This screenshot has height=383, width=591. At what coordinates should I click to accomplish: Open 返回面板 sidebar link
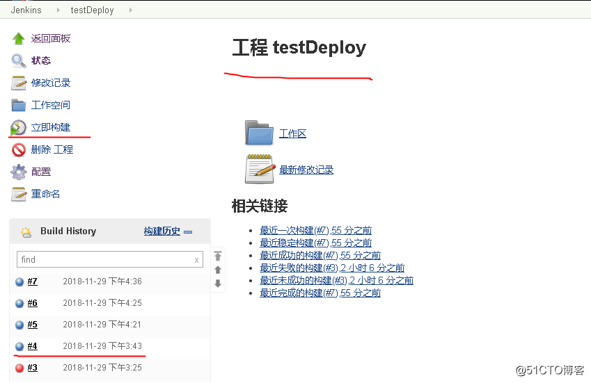(51, 38)
